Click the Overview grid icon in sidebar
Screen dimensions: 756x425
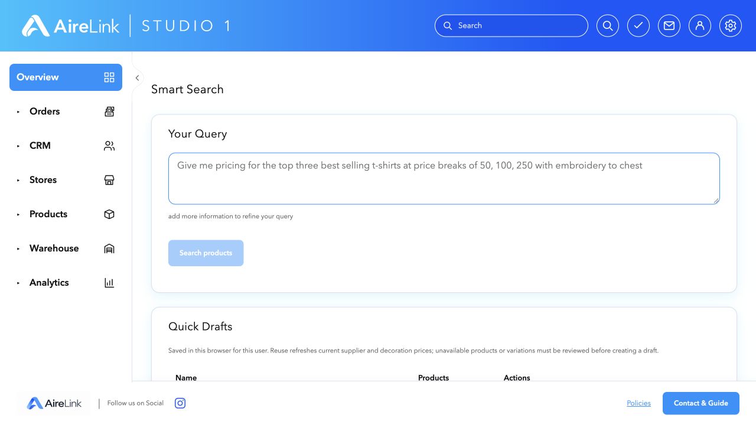coord(109,77)
